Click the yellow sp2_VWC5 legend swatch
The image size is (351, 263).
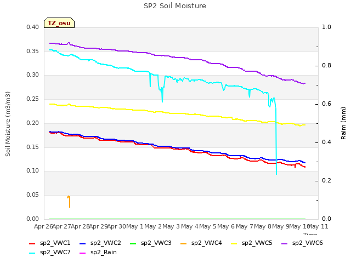(x=234, y=243)
